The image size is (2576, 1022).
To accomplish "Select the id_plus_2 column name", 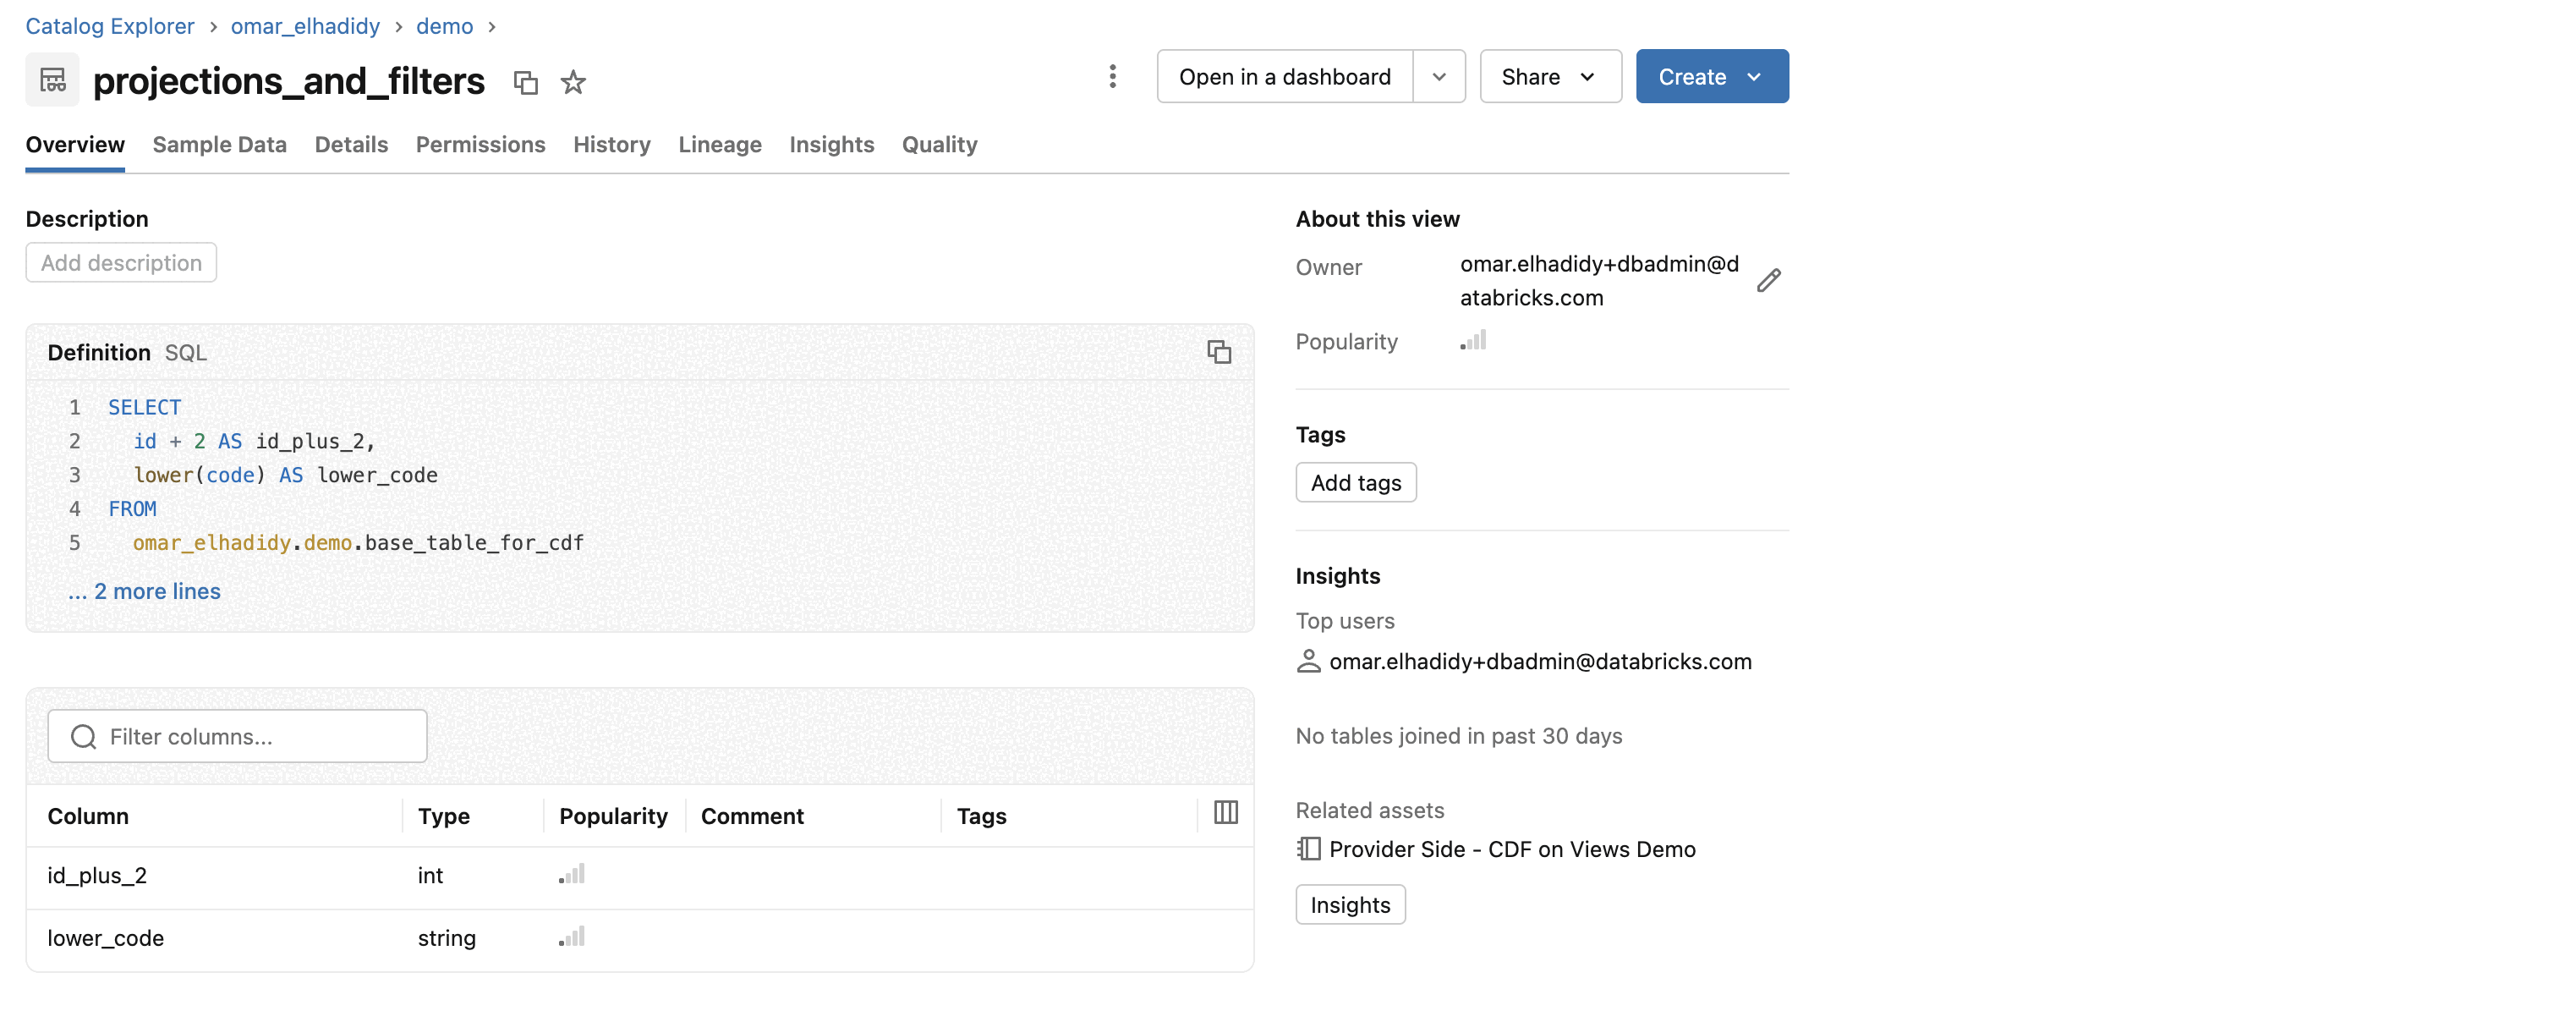I will (x=97, y=875).
